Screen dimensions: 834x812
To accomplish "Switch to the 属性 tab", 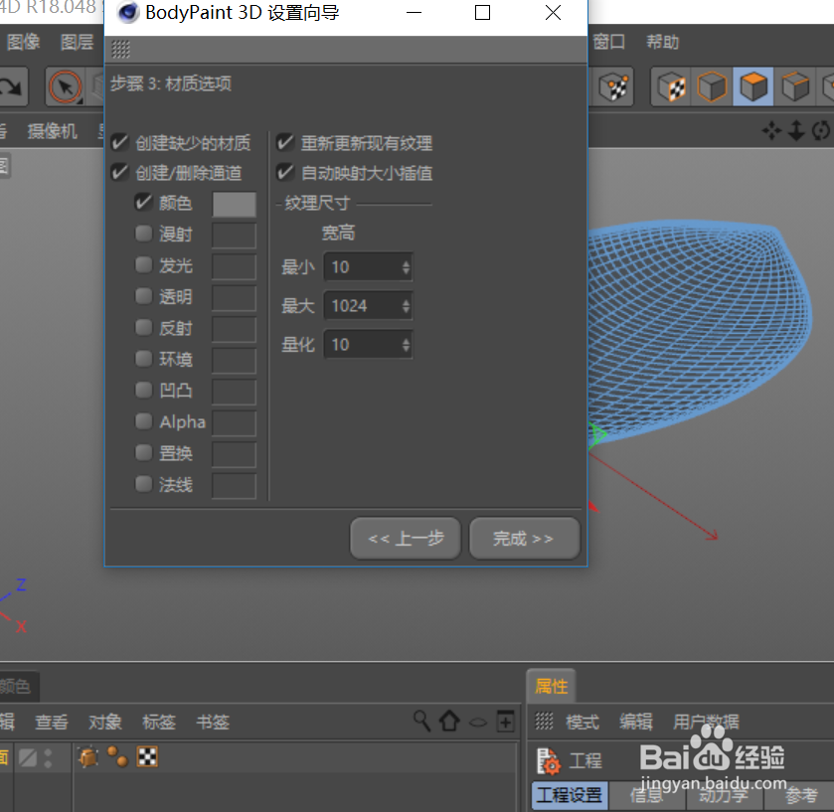I will point(551,686).
